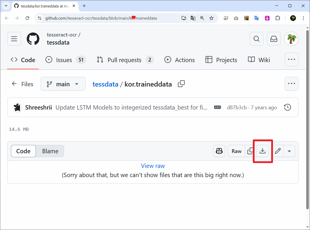Expand more repository tabs ellipsis

(291, 60)
